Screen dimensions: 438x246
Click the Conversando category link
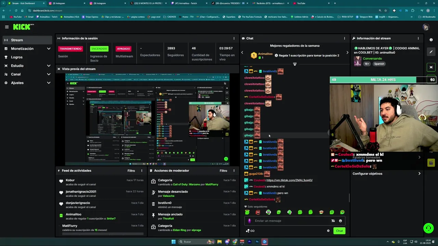tap(372, 58)
